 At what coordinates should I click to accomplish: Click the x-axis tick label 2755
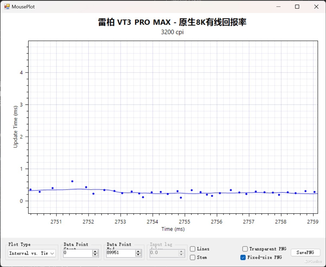[x=185, y=222]
